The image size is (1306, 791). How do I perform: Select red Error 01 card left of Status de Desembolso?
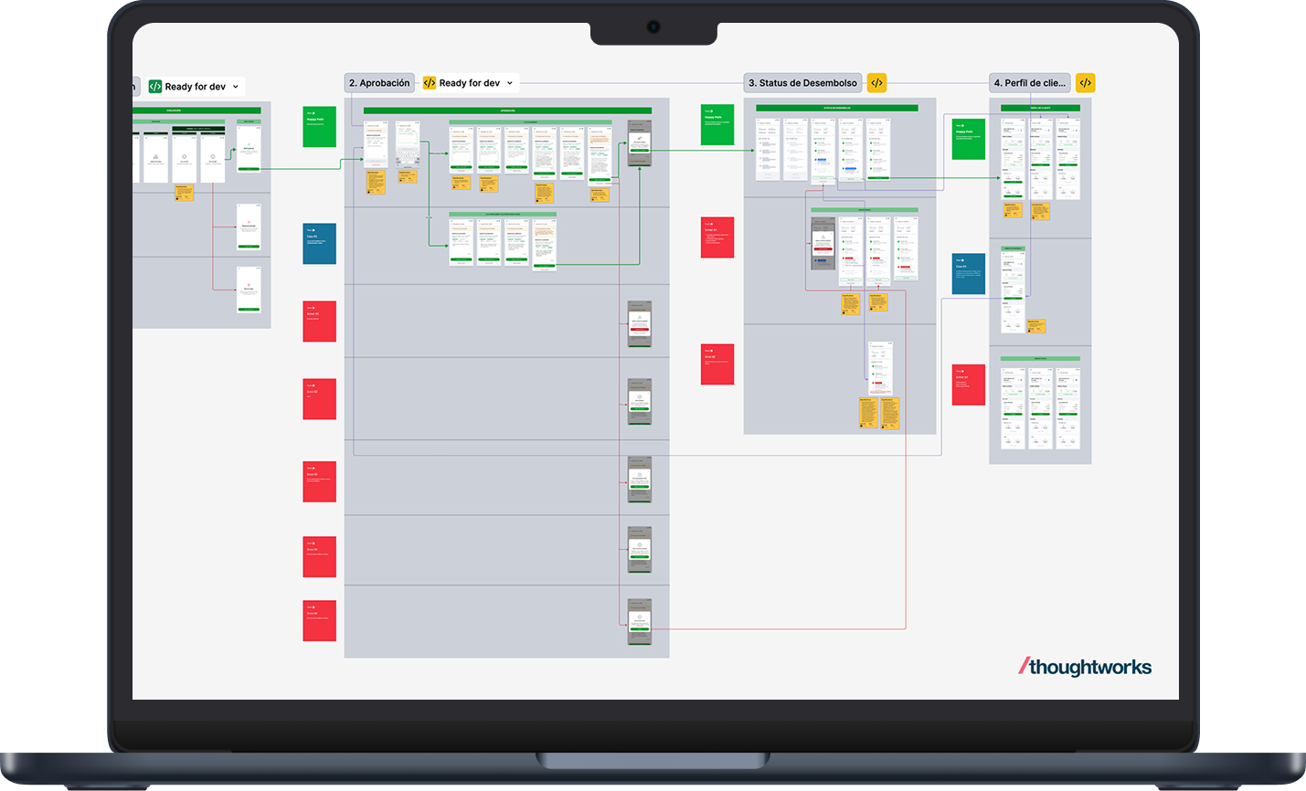tap(717, 237)
